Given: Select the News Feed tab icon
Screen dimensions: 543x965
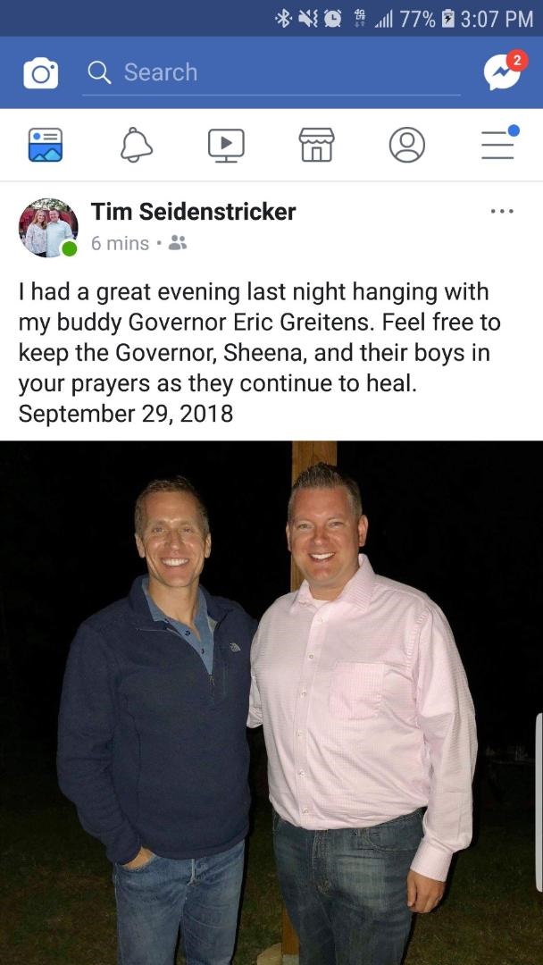Looking at the screenshot, I should [x=46, y=145].
